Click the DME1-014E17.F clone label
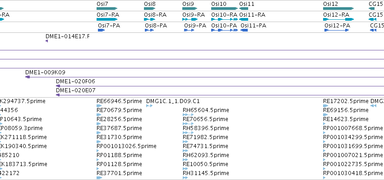Image resolution: width=384 pixels, height=180 pixels. click(68, 36)
